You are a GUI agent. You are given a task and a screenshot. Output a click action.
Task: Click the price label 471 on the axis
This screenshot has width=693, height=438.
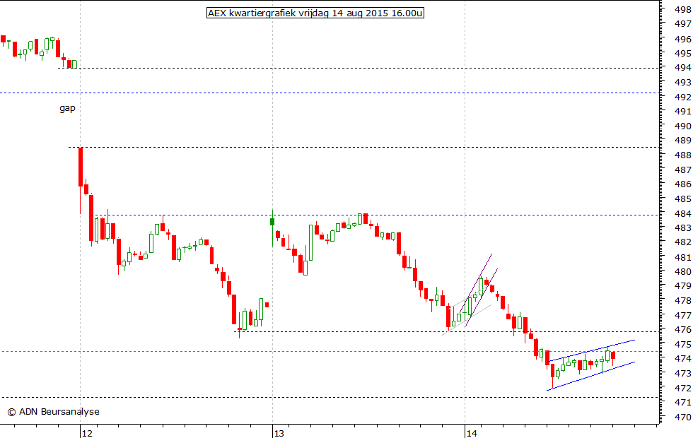tap(683, 402)
